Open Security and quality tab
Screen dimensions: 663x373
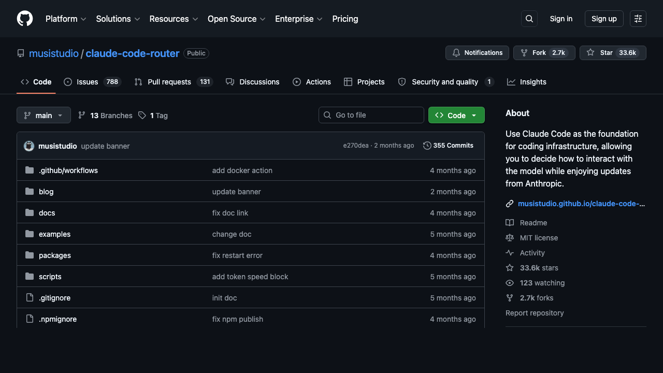(x=446, y=82)
